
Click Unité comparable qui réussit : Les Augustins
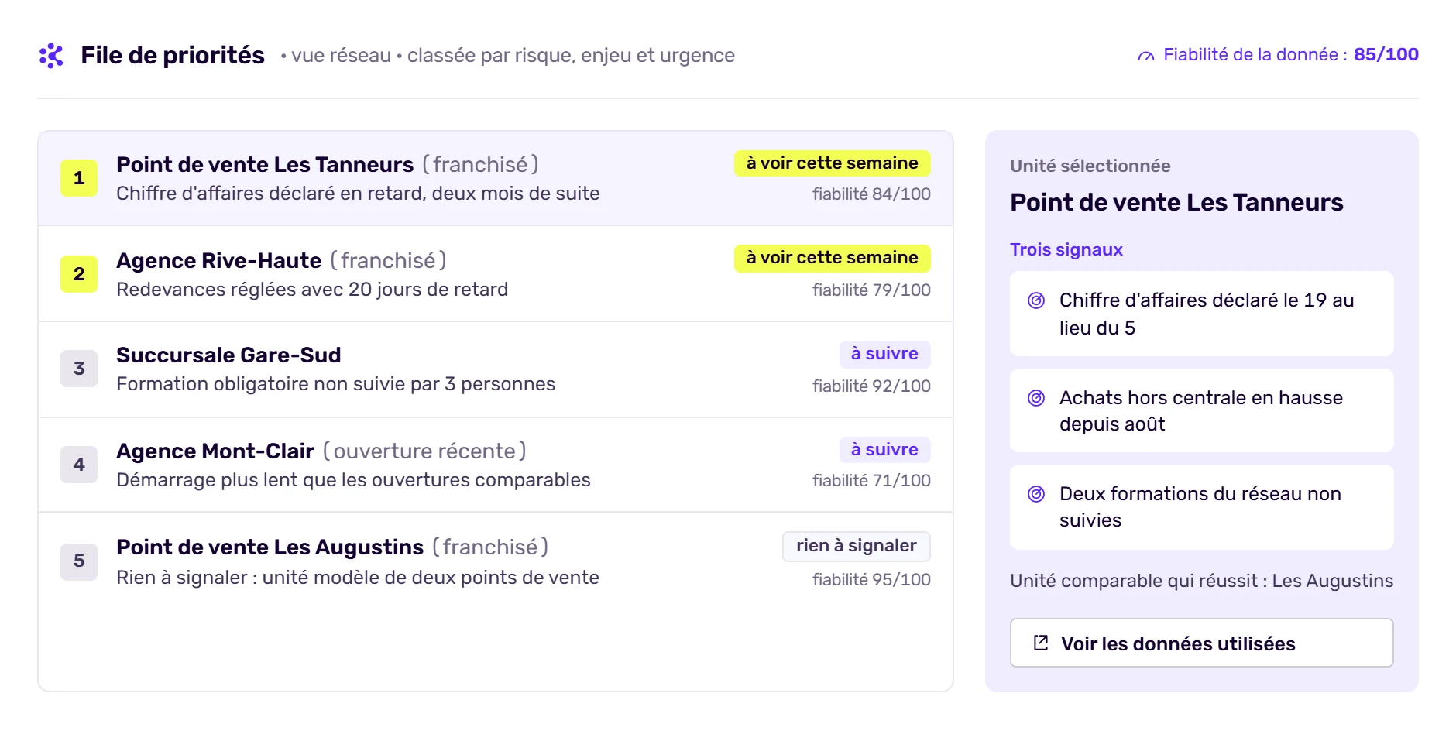click(x=1201, y=581)
